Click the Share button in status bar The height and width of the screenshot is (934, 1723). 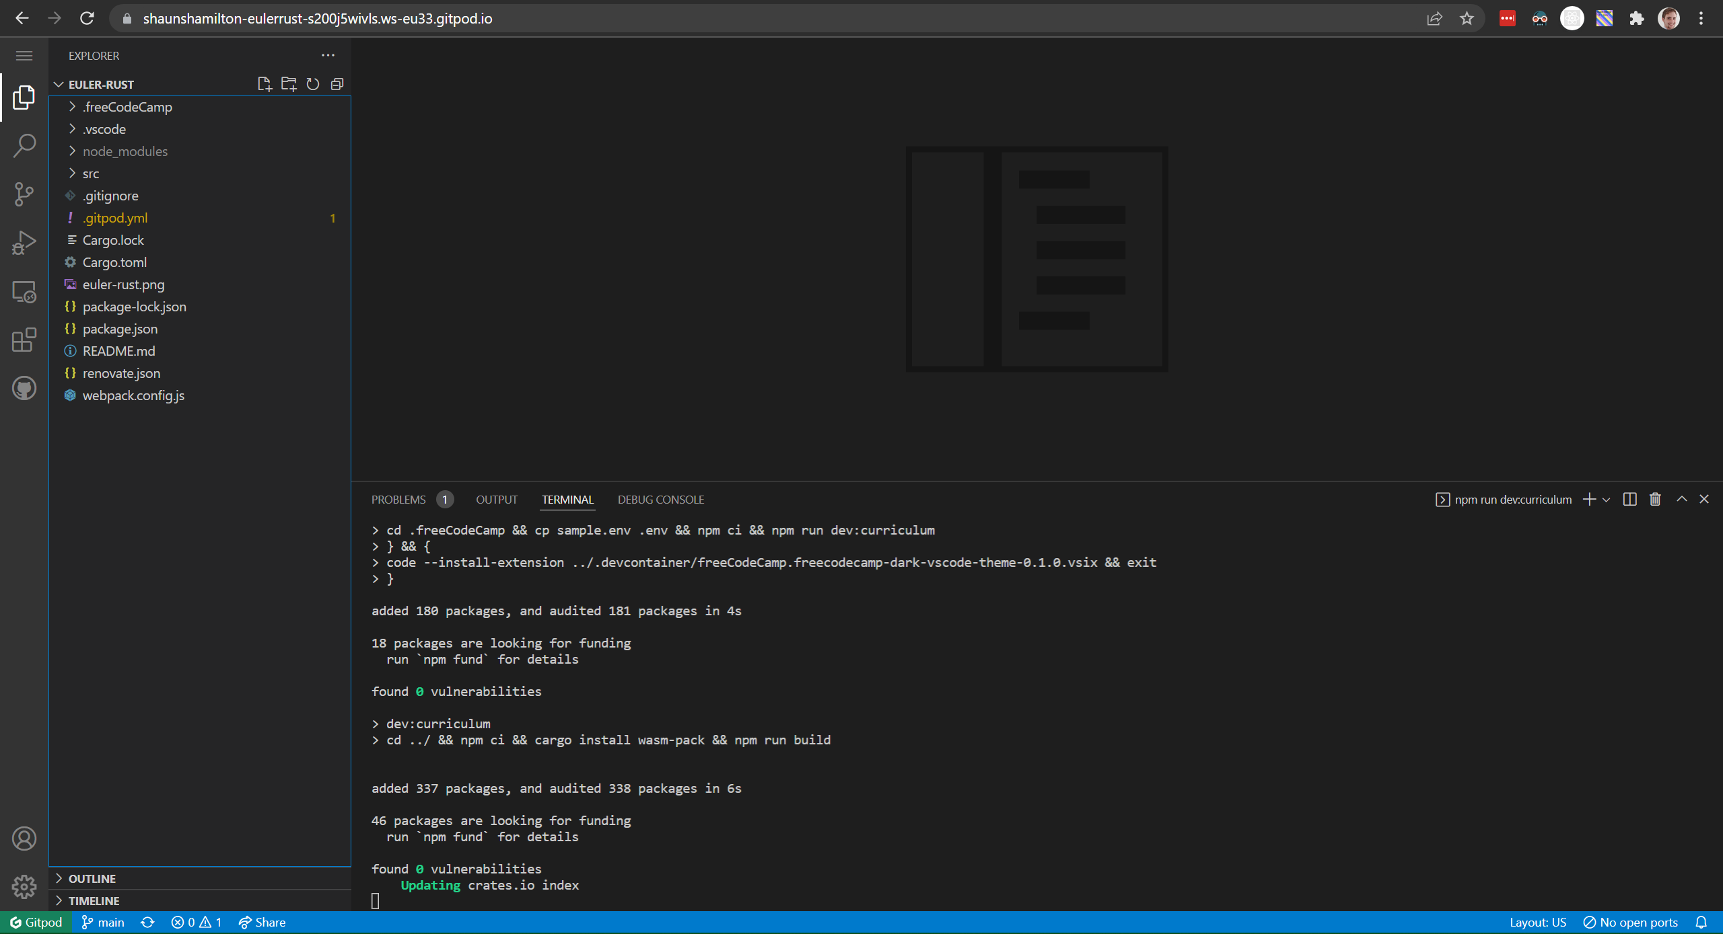click(262, 923)
